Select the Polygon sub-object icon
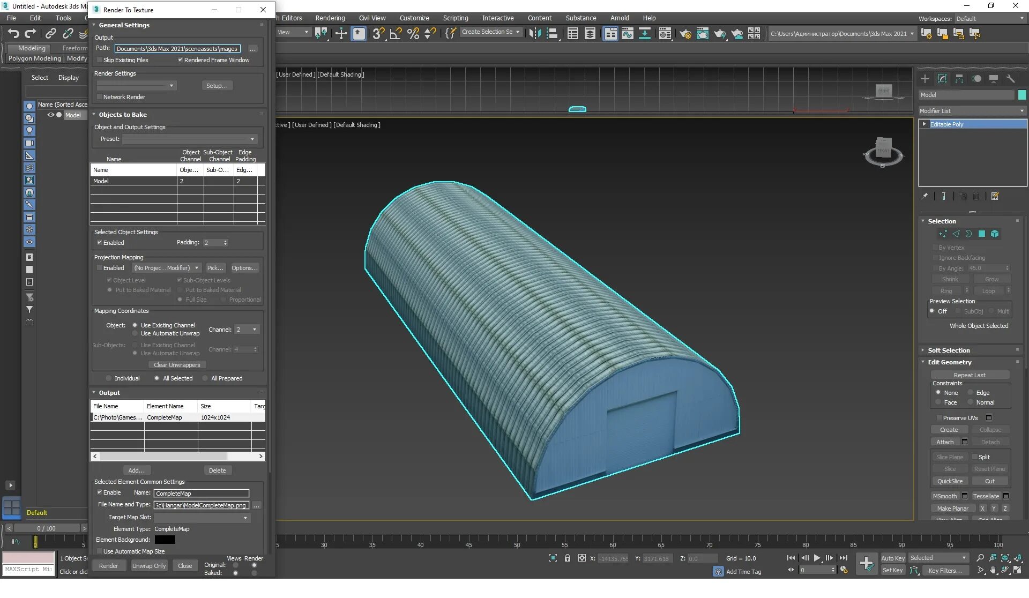 (x=982, y=234)
